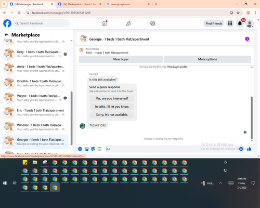Send quick response 'Sorry, it's not available.'
Viewport: 260px width, 208px height.
tap(112, 115)
